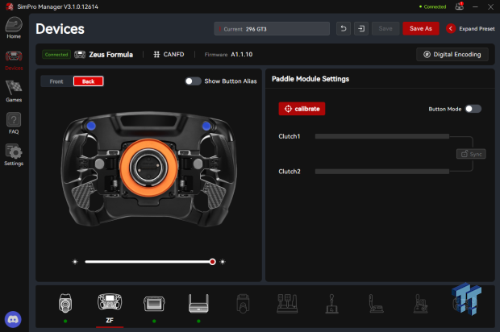
Task: Click the red Expand Preset arrow
Action: 451,29
